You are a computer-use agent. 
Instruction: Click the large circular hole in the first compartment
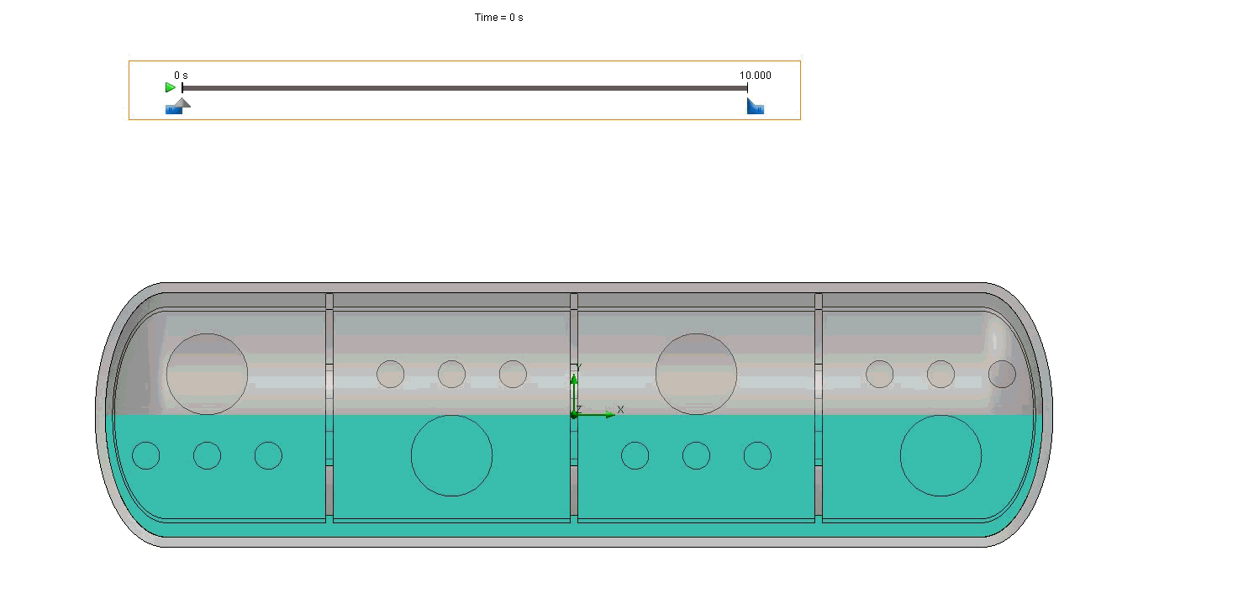tap(206, 374)
